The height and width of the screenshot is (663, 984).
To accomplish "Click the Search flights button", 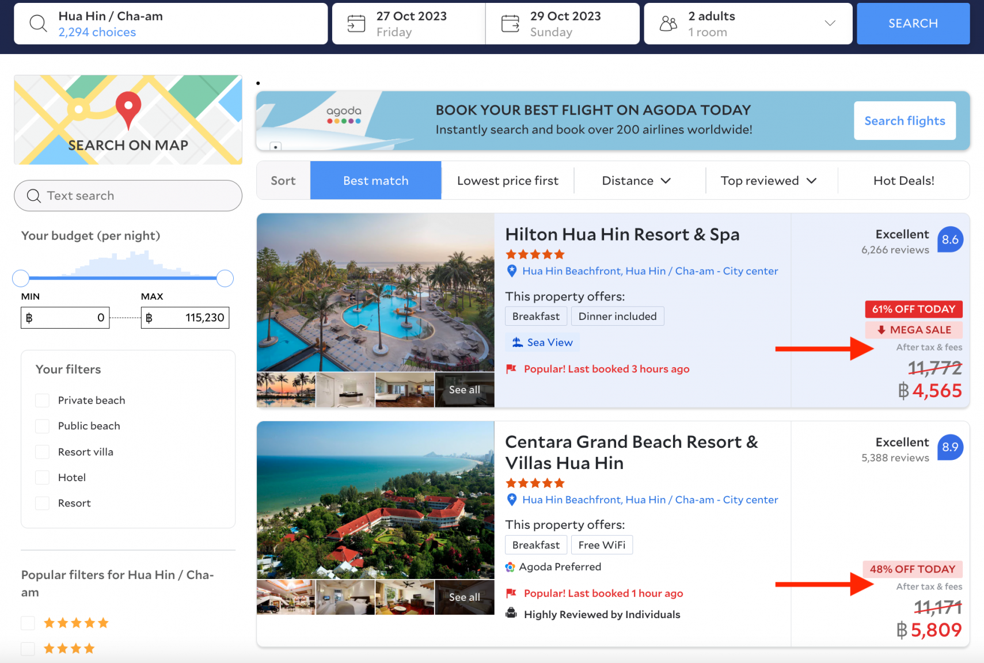I will [905, 121].
